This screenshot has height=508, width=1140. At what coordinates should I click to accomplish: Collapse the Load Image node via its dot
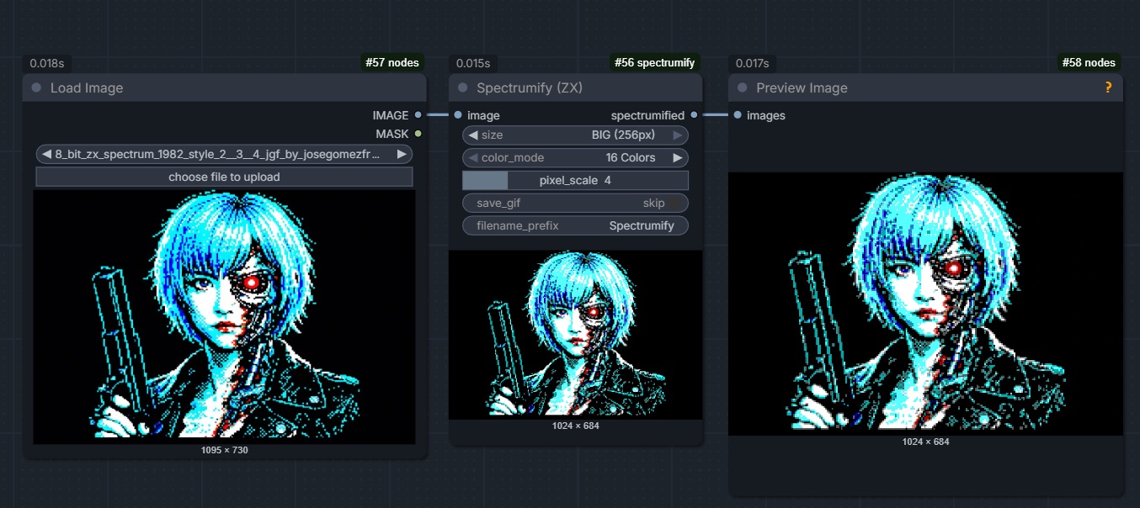(x=36, y=87)
